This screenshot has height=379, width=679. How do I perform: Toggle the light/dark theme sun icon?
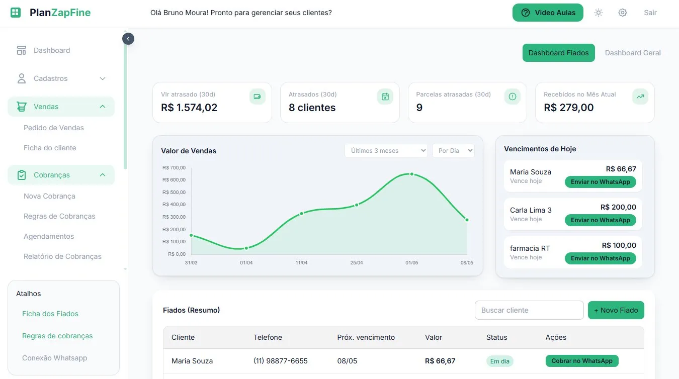(599, 13)
